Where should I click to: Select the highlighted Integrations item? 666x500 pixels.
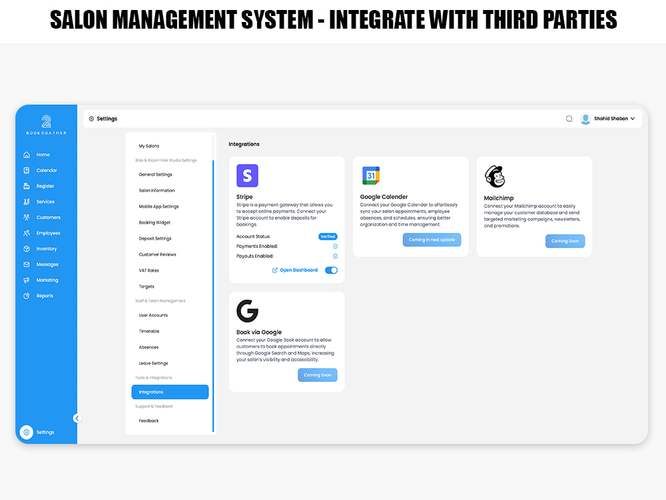coord(170,392)
